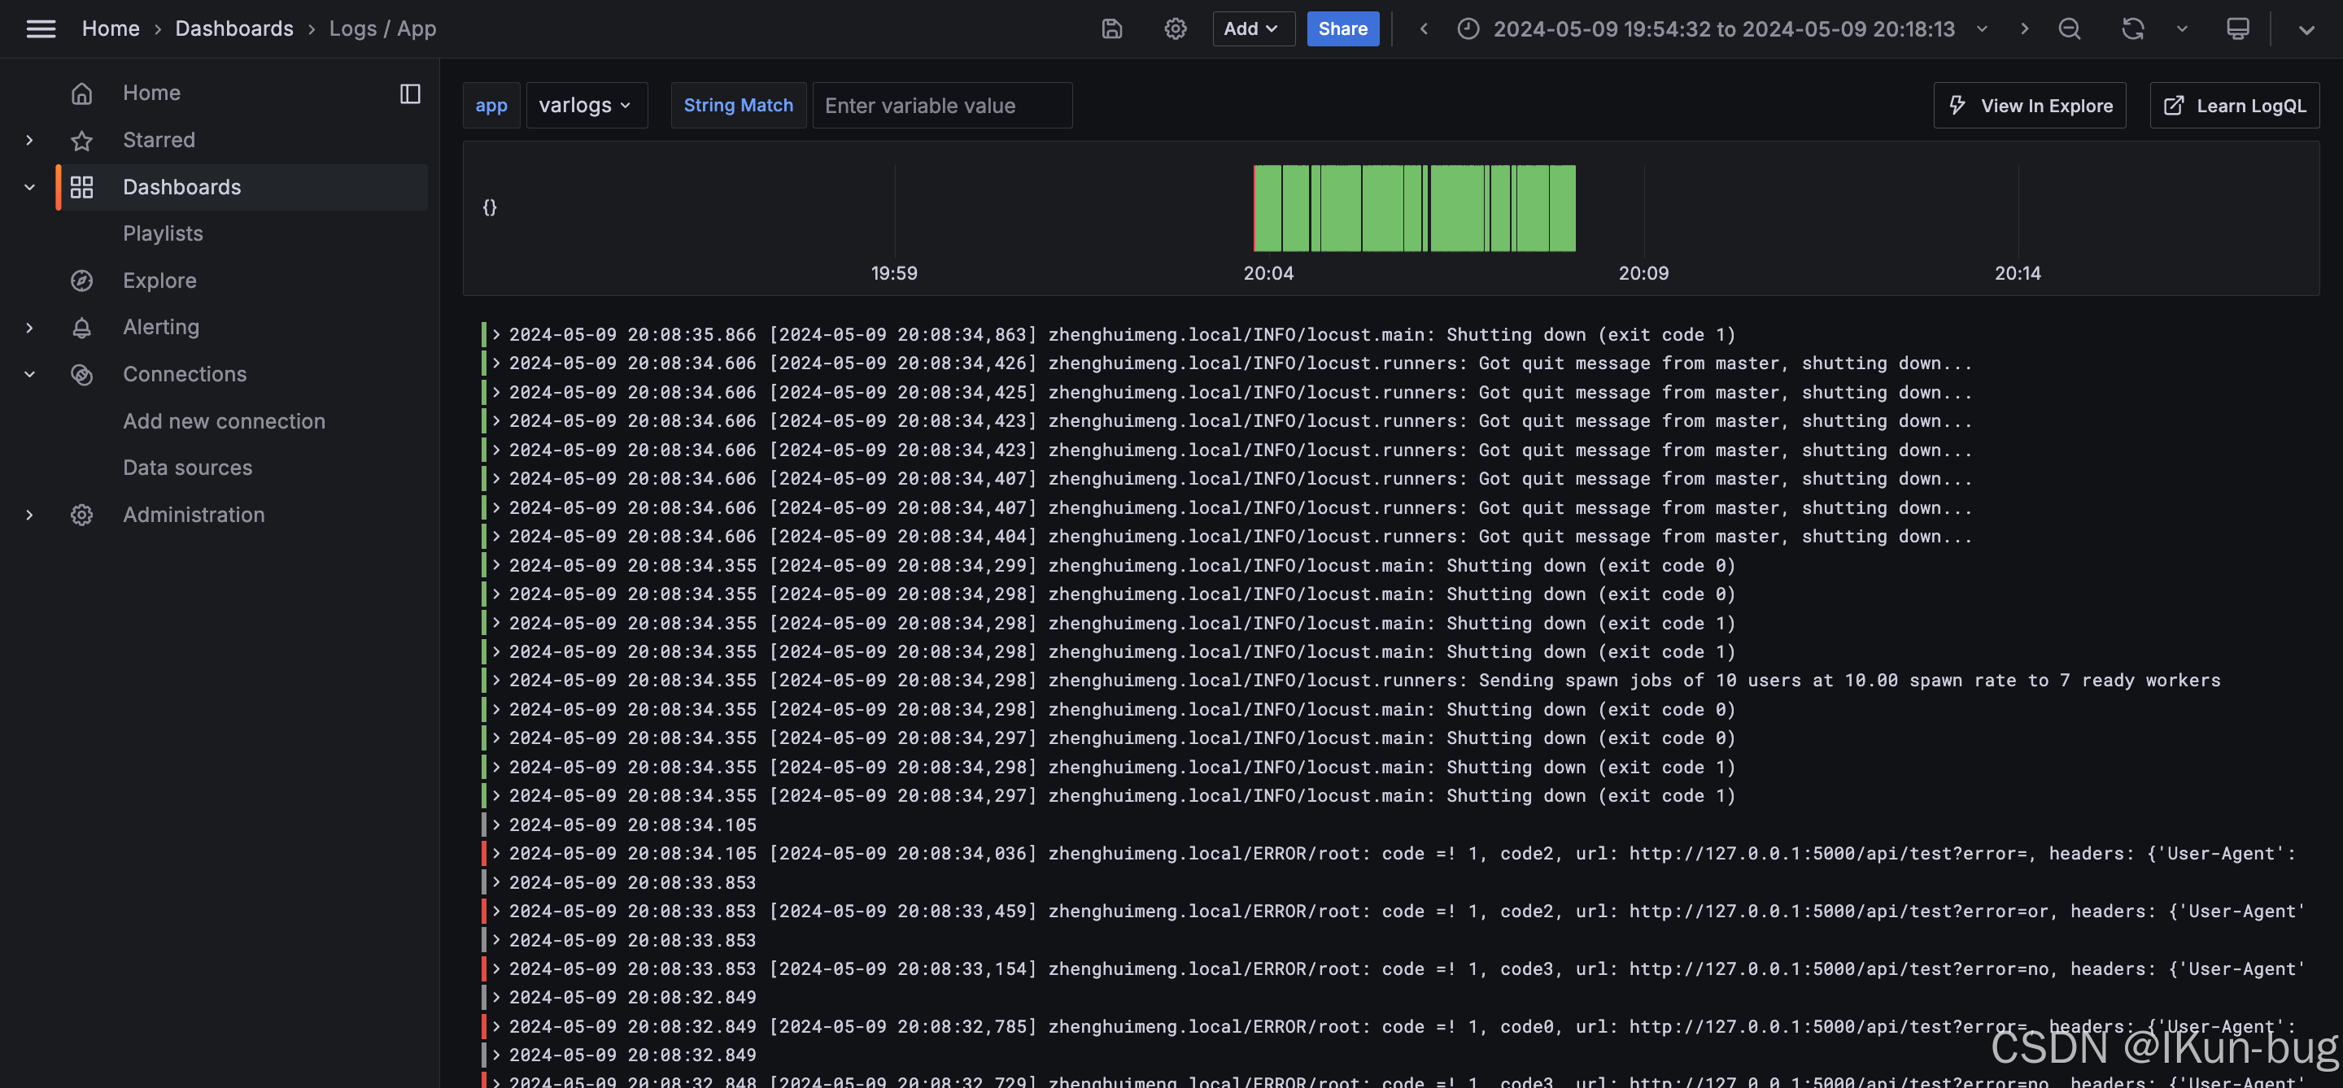Shift the time range forward arrow
The image size is (2343, 1088).
[x=2024, y=29]
